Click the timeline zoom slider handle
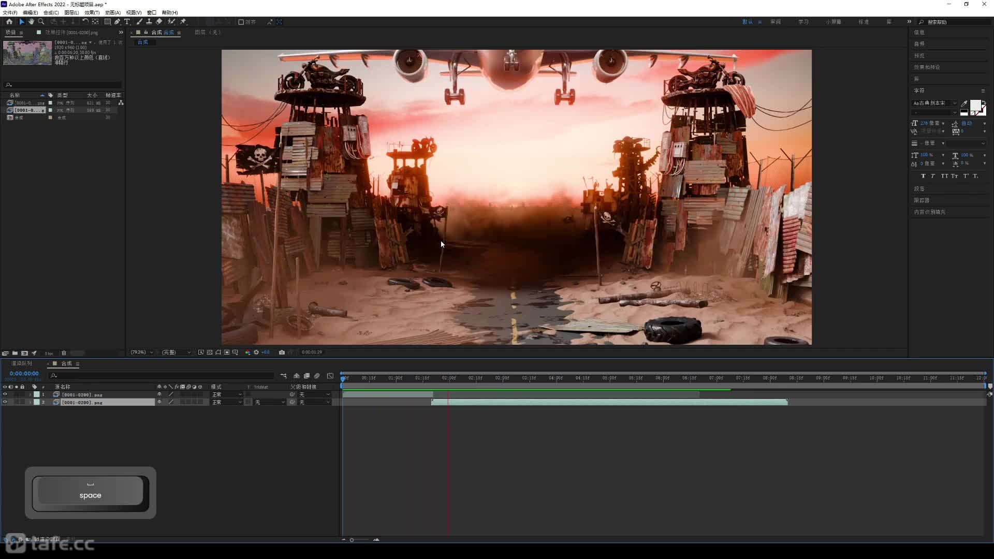The height and width of the screenshot is (559, 994). tap(352, 540)
